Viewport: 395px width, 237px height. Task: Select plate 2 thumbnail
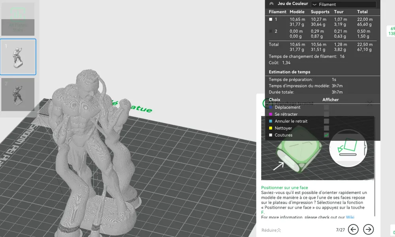[x=18, y=94]
